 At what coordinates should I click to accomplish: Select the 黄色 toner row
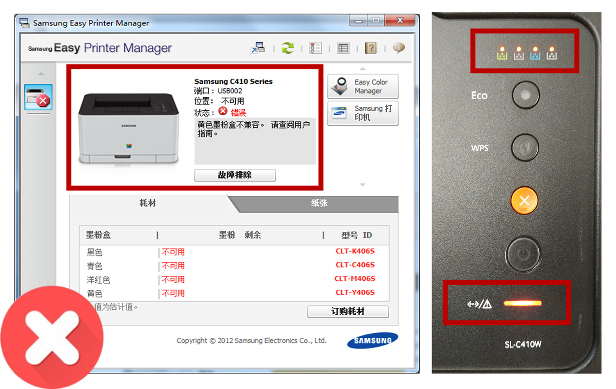coord(234,293)
